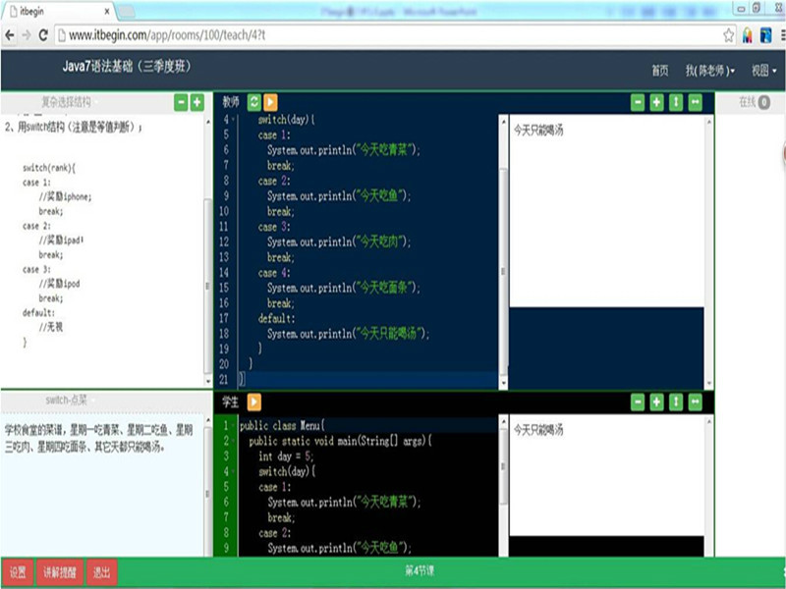Run the teacher's code with orange play button
The width and height of the screenshot is (786, 589).
[x=270, y=102]
